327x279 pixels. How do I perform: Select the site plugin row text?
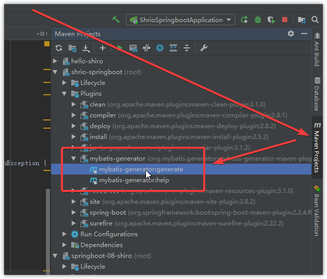tap(172, 202)
